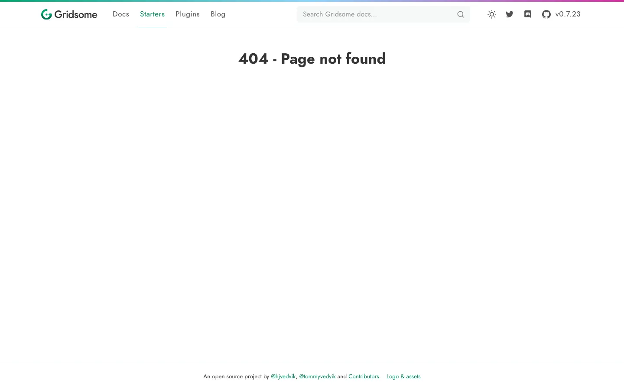
Task: Open the GitHub icon link
Action: pos(546,14)
